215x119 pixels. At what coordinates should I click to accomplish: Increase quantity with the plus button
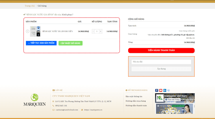101,31
